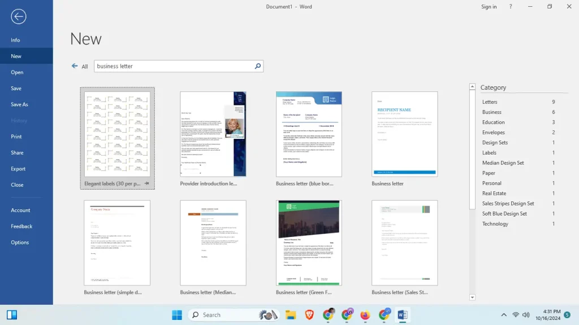Open File Explorer from the taskbar
Image resolution: width=579 pixels, height=325 pixels.
click(x=291, y=314)
